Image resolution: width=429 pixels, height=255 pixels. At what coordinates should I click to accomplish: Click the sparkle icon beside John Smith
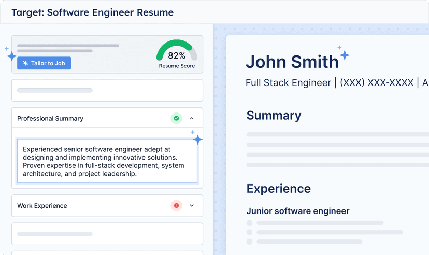click(x=344, y=53)
